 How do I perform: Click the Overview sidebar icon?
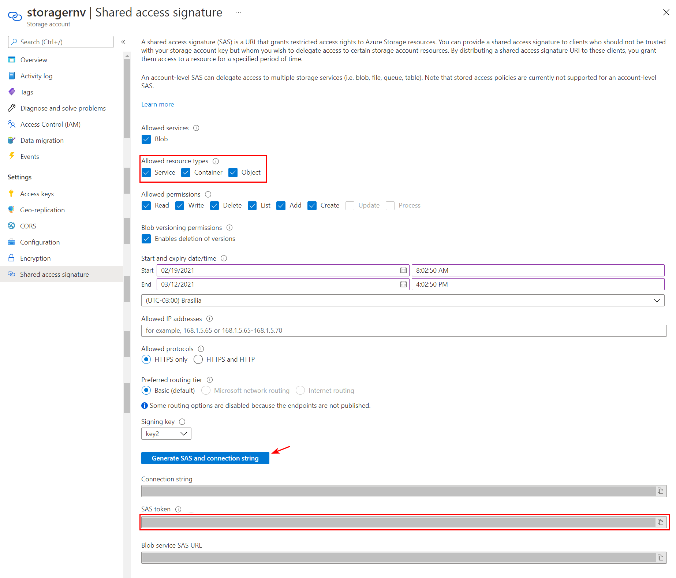[12, 60]
